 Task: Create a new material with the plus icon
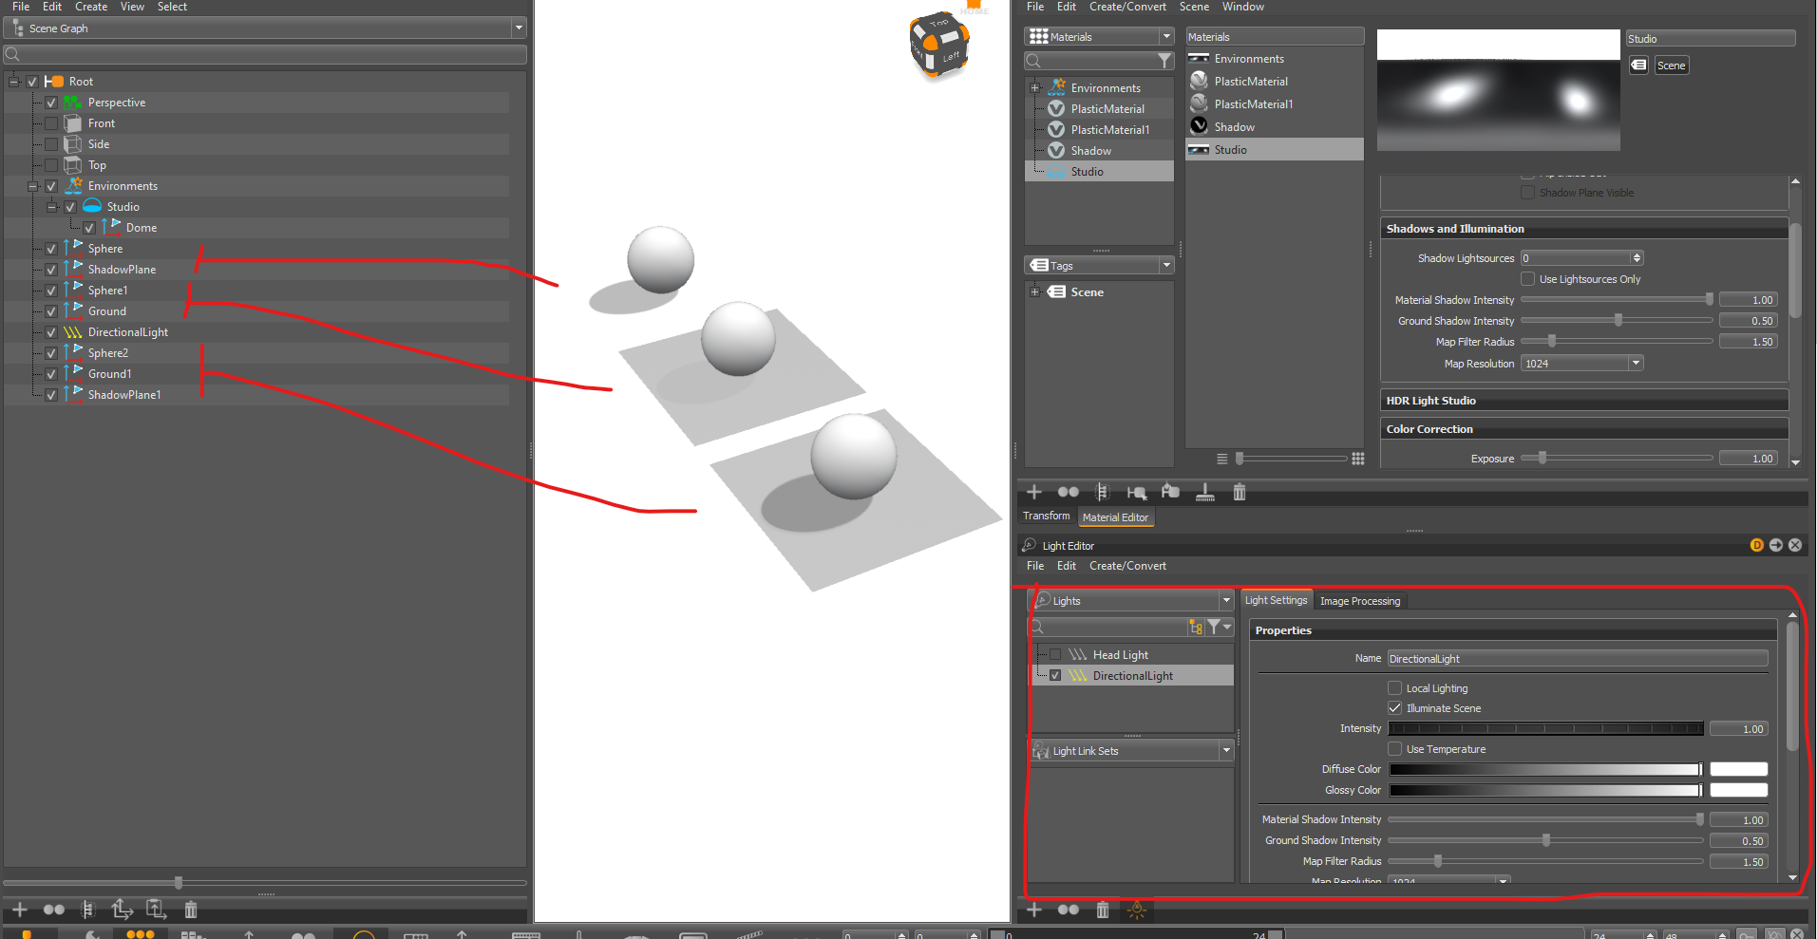[1033, 492]
